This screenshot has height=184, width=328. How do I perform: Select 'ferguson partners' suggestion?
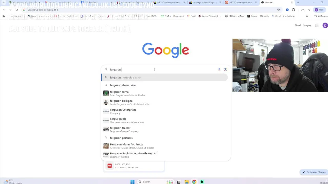pyautogui.click(x=165, y=138)
